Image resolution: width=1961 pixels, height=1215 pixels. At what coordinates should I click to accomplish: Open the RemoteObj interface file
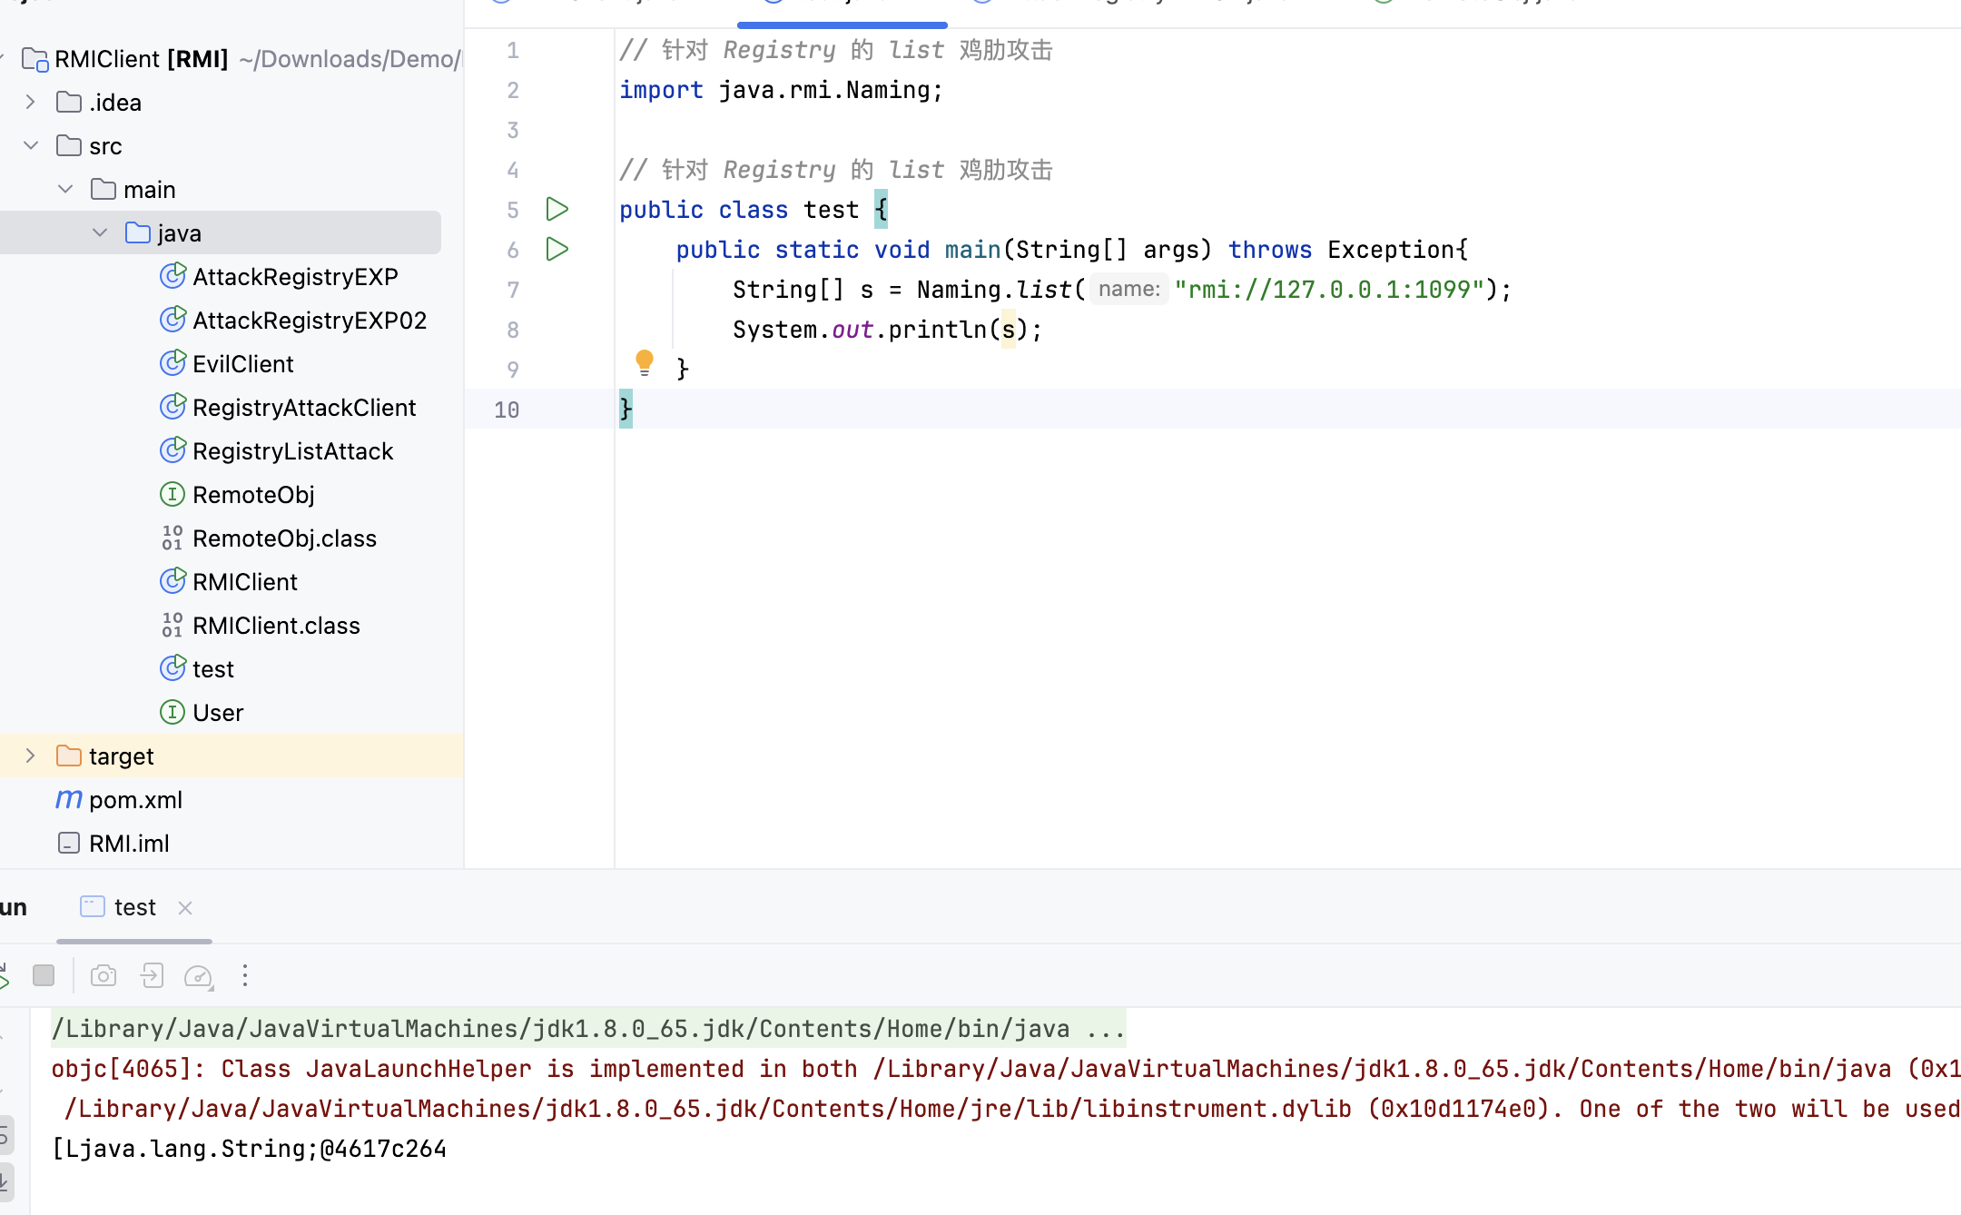(253, 495)
